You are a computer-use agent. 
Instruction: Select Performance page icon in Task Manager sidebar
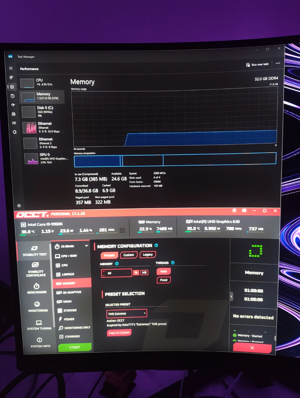(x=12, y=87)
